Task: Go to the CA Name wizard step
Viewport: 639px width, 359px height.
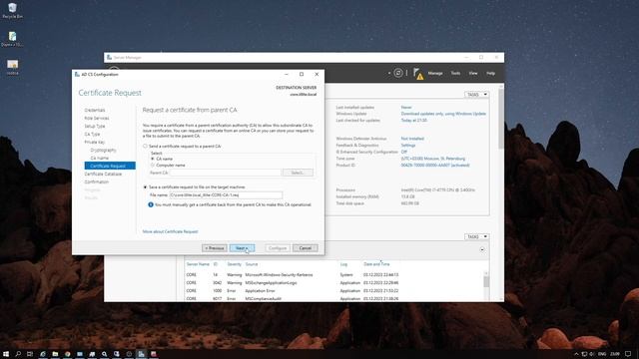Action: coord(100,158)
